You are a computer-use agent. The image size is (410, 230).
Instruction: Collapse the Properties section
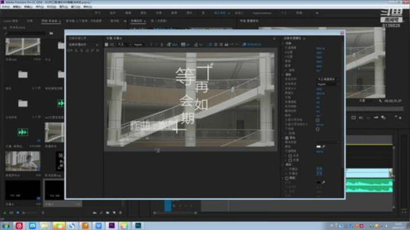[283, 75]
